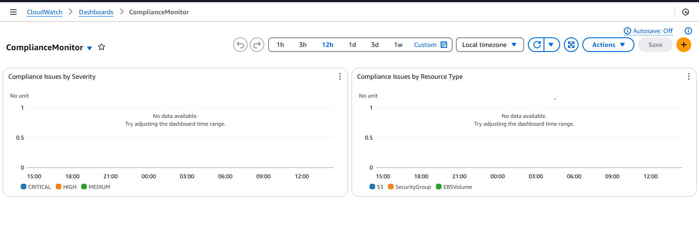This screenshot has width=699, height=245.
Task: Click the ComplianceMonitor dashboard heading
Action: point(45,47)
